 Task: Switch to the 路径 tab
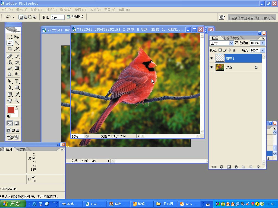(x=236, y=38)
